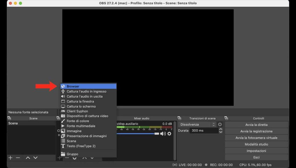Screen dimensions: 296x168
Task: Click the 0.0 dB level readout
Action: pyautogui.click(x=167, y=124)
